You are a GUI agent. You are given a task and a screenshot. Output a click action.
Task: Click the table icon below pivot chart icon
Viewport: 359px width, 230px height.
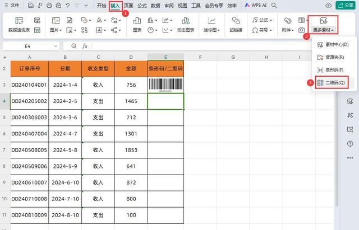[38, 30]
